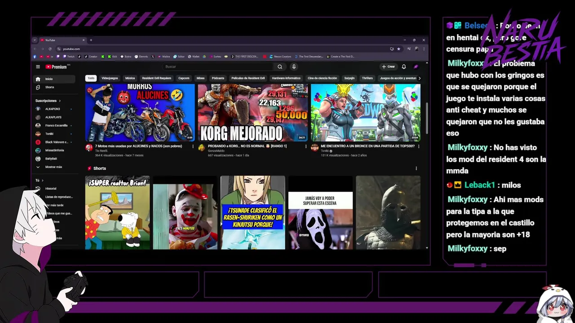Open the Twitch bookmark

(69, 57)
